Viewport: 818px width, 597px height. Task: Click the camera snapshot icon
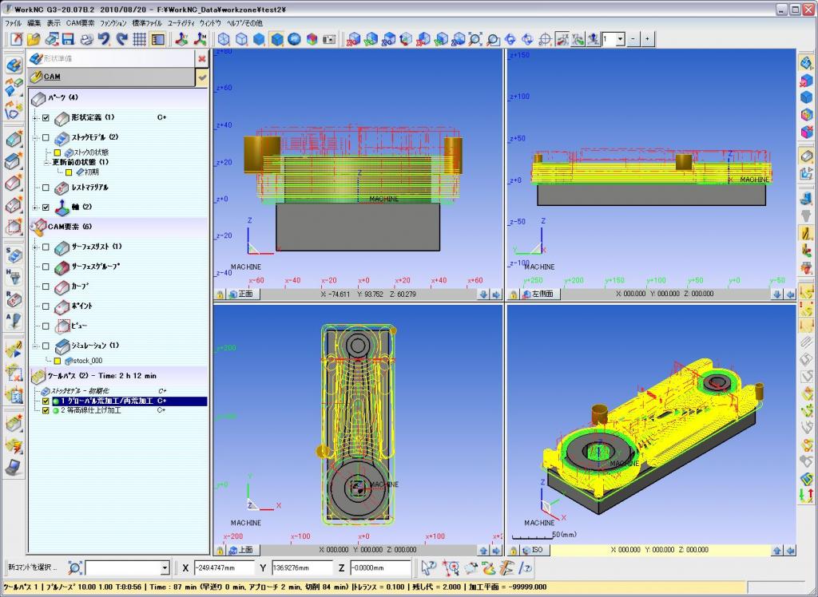[329, 39]
